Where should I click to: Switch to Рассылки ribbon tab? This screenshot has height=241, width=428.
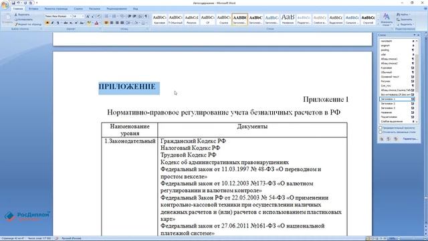click(x=94, y=9)
